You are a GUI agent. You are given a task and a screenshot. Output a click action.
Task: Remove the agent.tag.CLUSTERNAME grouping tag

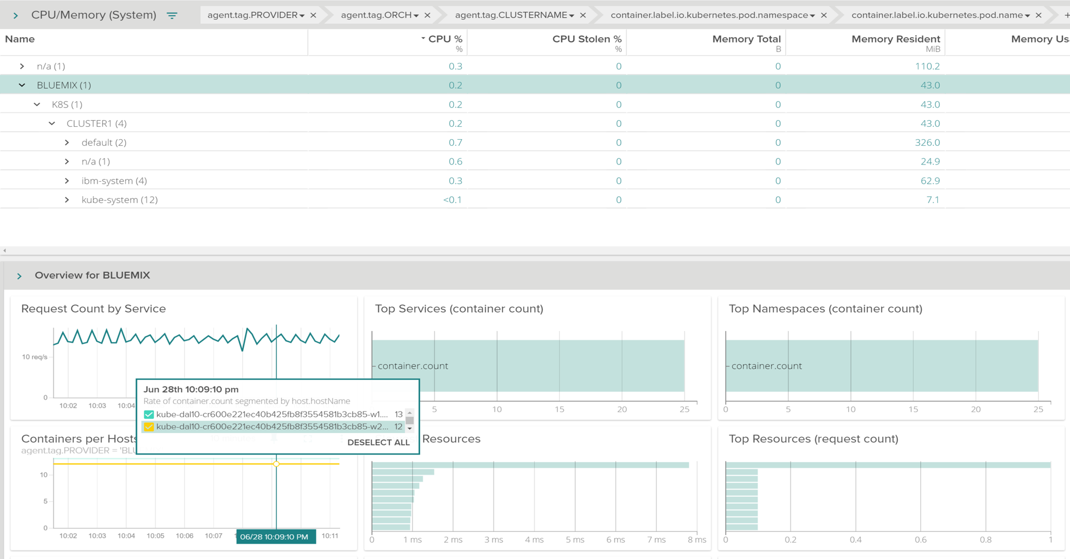tap(583, 15)
